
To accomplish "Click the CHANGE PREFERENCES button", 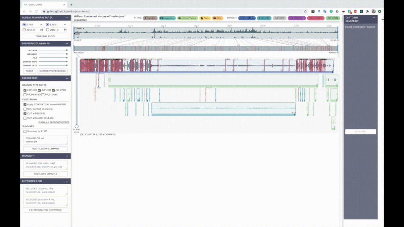I will 52,71.
